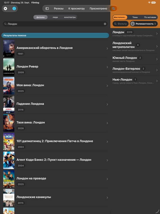Expand chevron on Моя вина: Лондон row
Viewport: 160px width, 214px height.
107,86
